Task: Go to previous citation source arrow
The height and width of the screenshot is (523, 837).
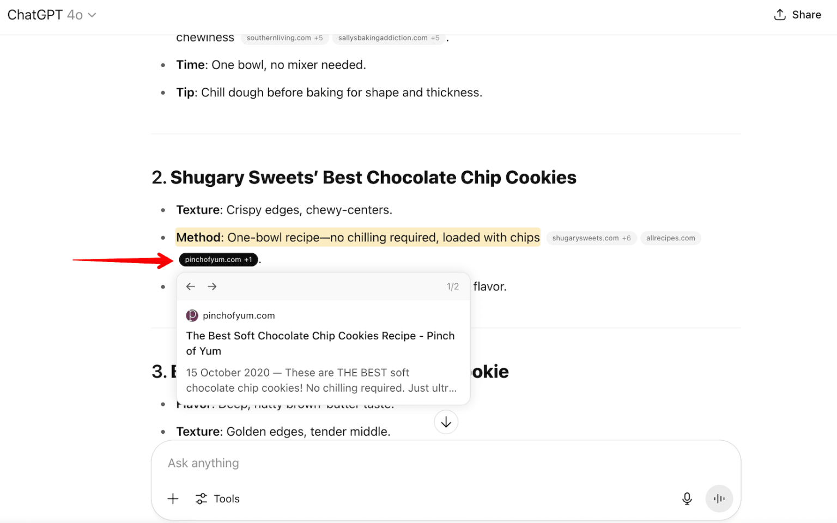Action: click(x=191, y=287)
